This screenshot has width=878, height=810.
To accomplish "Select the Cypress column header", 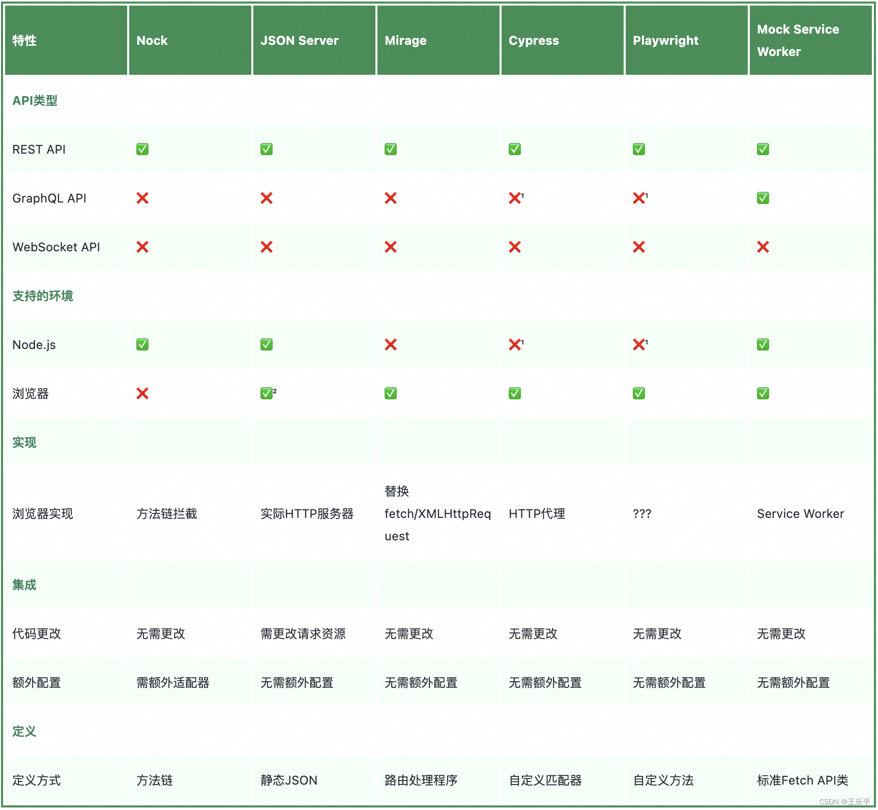I will [x=563, y=40].
